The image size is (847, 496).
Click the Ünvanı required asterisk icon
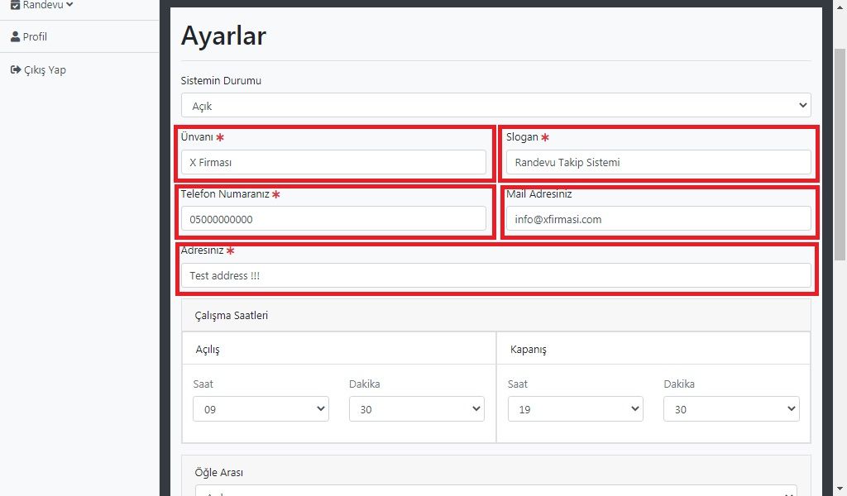click(x=220, y=137)
